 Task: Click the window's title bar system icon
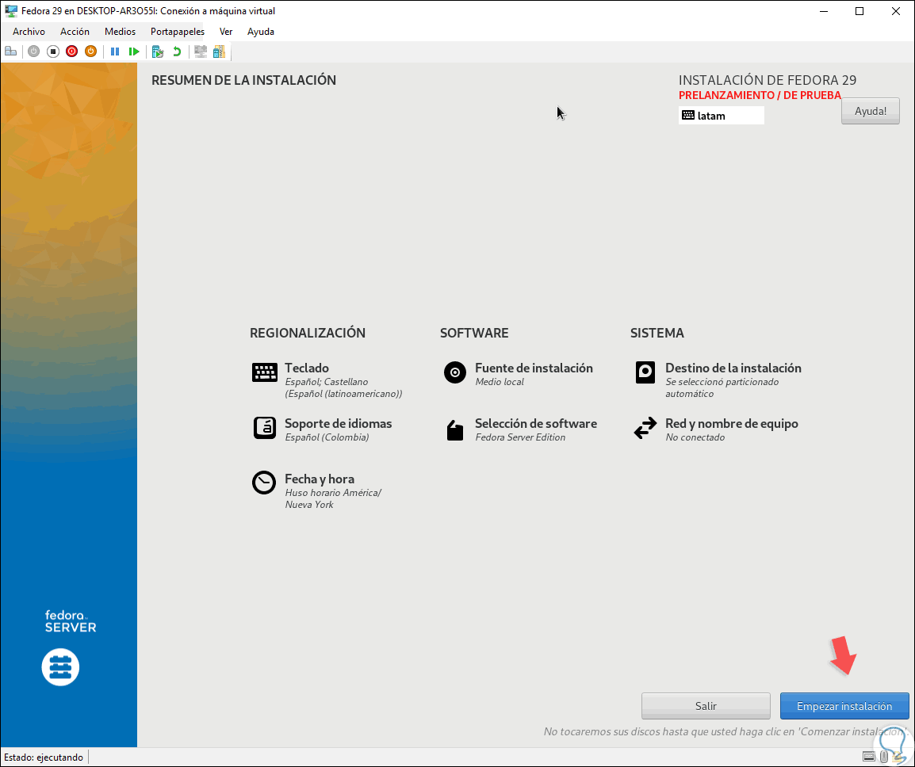[x=11, y=11]
